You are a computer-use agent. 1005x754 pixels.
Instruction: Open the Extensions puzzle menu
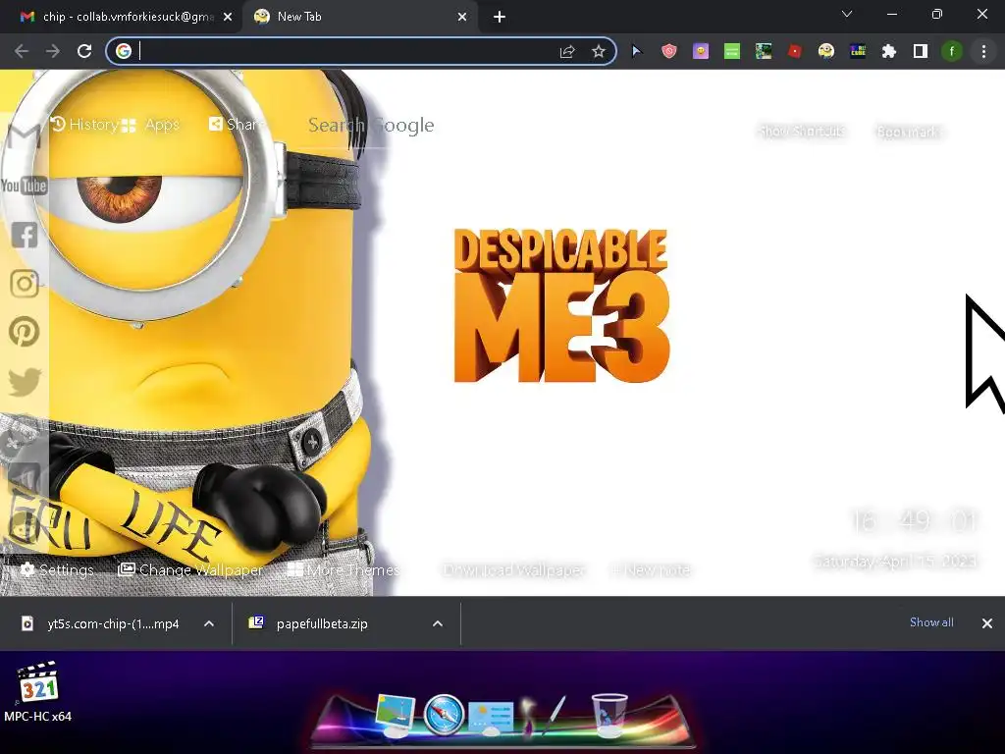(x=889, y=51)
